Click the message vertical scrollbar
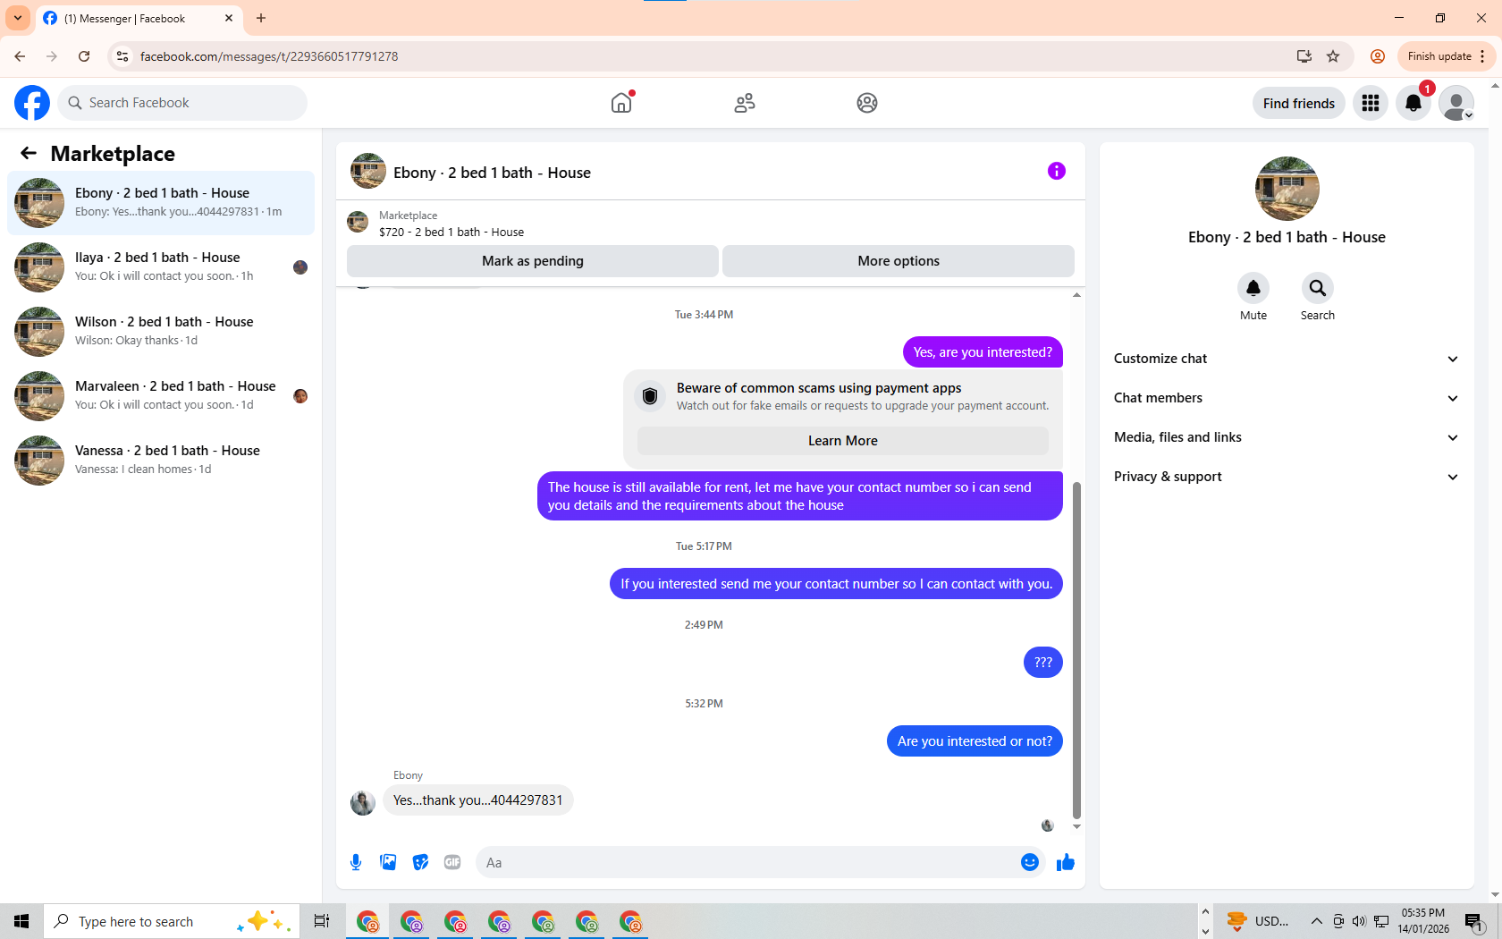This screenshot has height=939, width=1502. pyautogui.click(x=1076, y=650)
